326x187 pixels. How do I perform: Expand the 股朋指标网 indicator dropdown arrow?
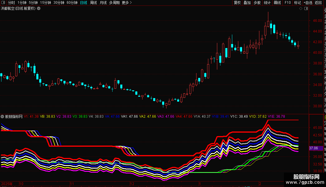(x=3, y=117)
